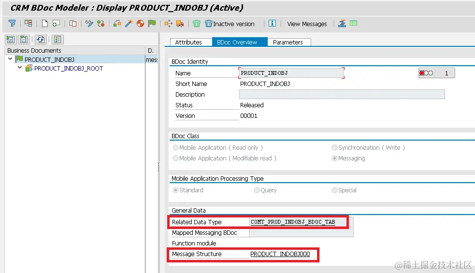This screenshot has width=475, height=273.
Task: Click the create-with-plus toolbar icon
Action: (x=57, y=23)
